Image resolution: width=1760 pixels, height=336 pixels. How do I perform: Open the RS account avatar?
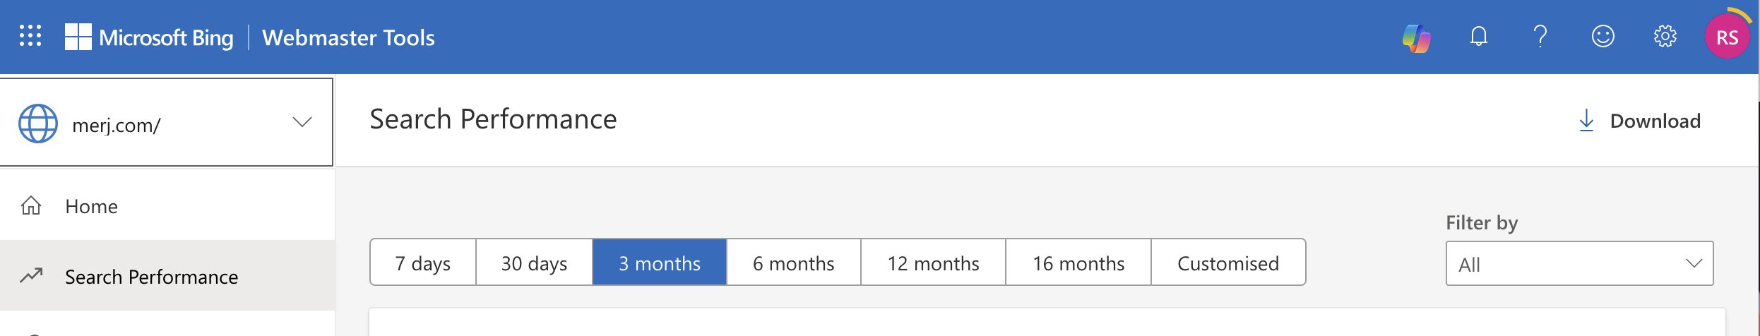coord(1727,37)
